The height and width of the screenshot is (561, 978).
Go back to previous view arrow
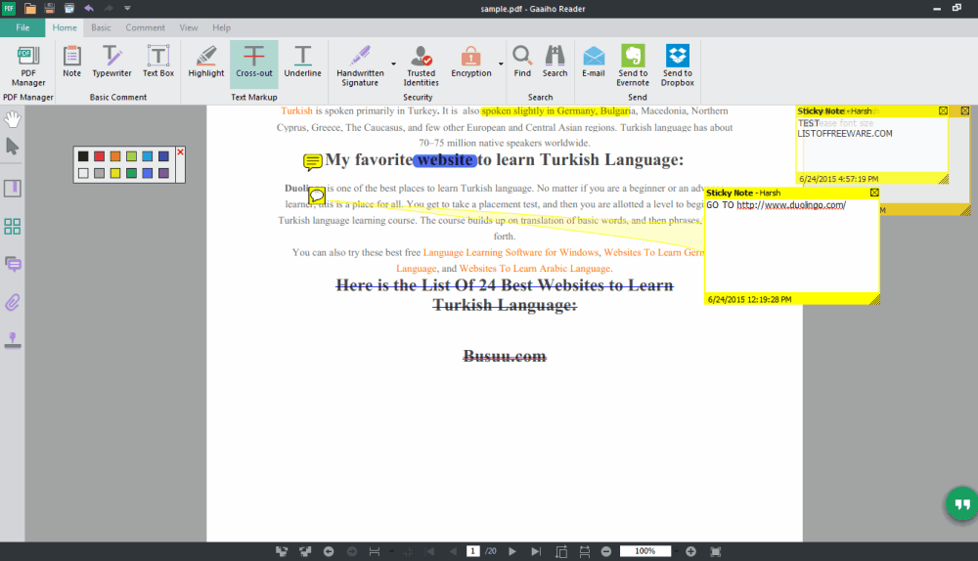pyautogui.click(x=328, y=551)
